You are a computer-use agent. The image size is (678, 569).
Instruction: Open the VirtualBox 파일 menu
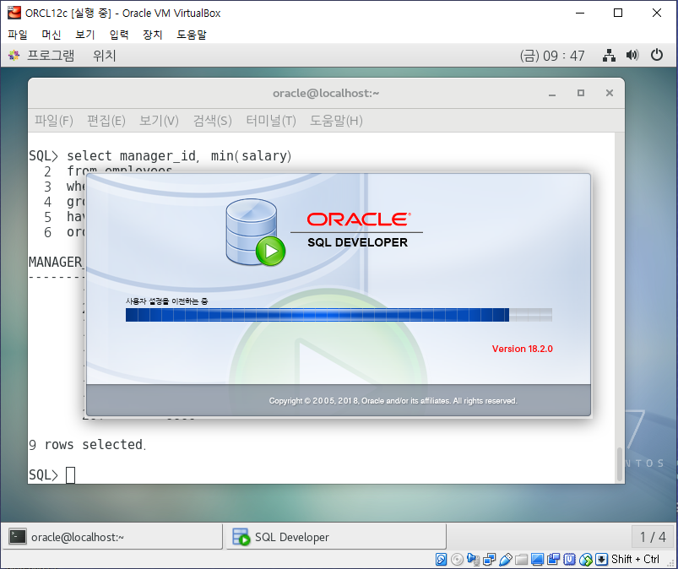coord(18,35)
